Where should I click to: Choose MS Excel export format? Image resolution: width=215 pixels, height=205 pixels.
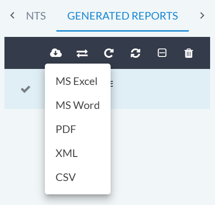(x=76, y=81)
